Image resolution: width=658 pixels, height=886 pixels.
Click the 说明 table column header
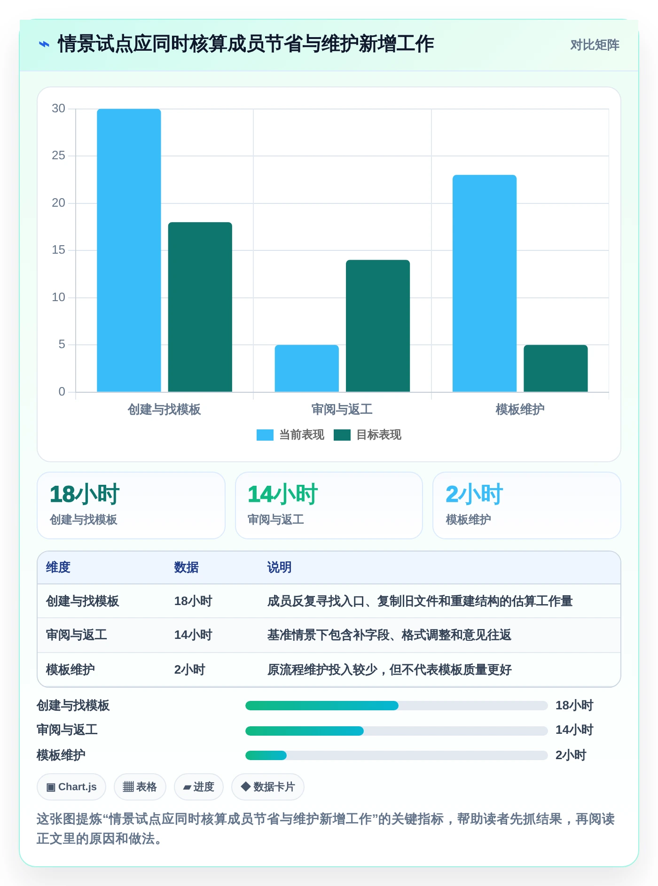(280, 567)
